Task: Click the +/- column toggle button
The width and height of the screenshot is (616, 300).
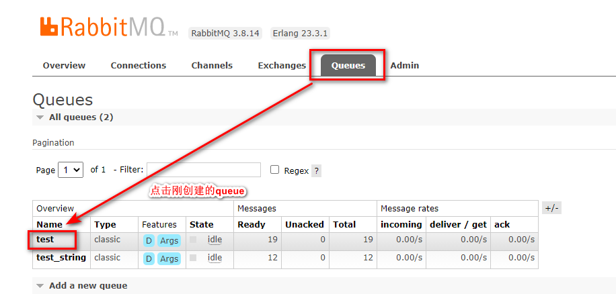Action: click(551, 208)
